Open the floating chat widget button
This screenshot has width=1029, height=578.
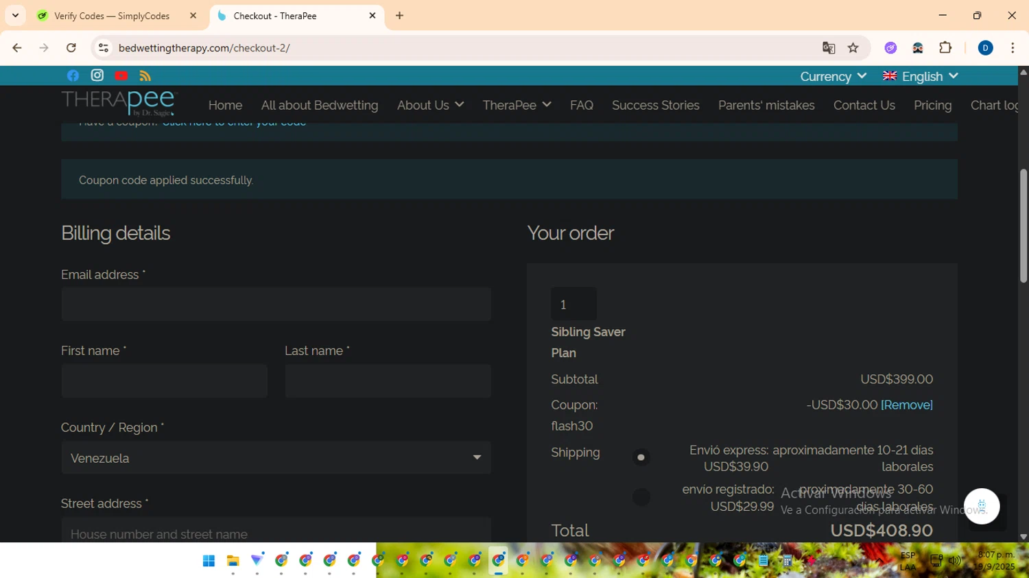982,506
